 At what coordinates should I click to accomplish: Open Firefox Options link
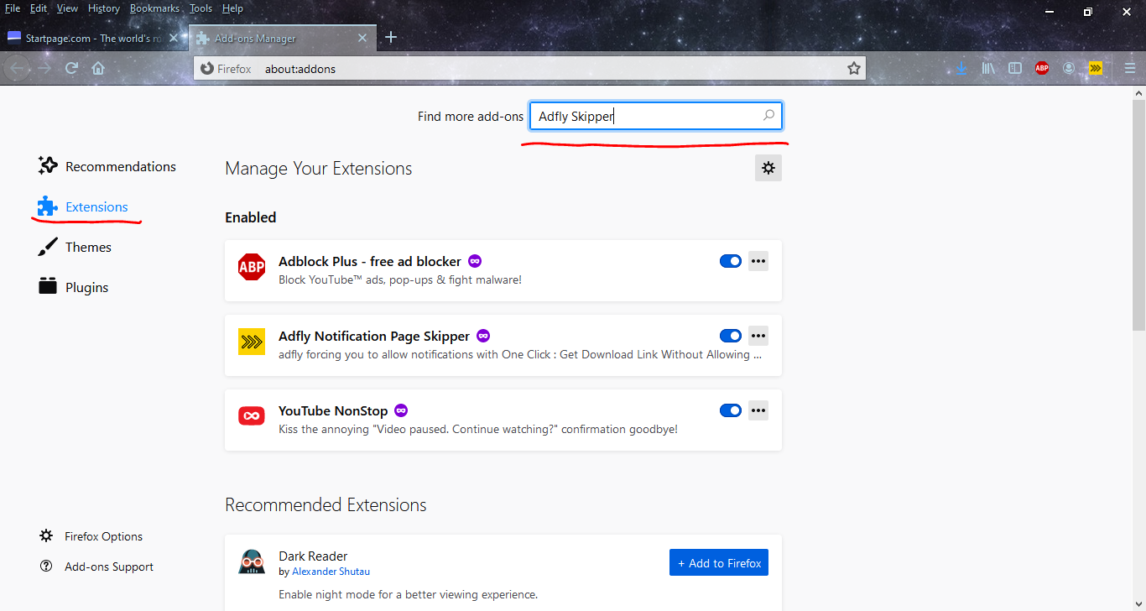coord(91,536)
